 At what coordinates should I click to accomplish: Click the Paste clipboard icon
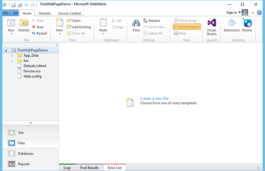(103, 22)
